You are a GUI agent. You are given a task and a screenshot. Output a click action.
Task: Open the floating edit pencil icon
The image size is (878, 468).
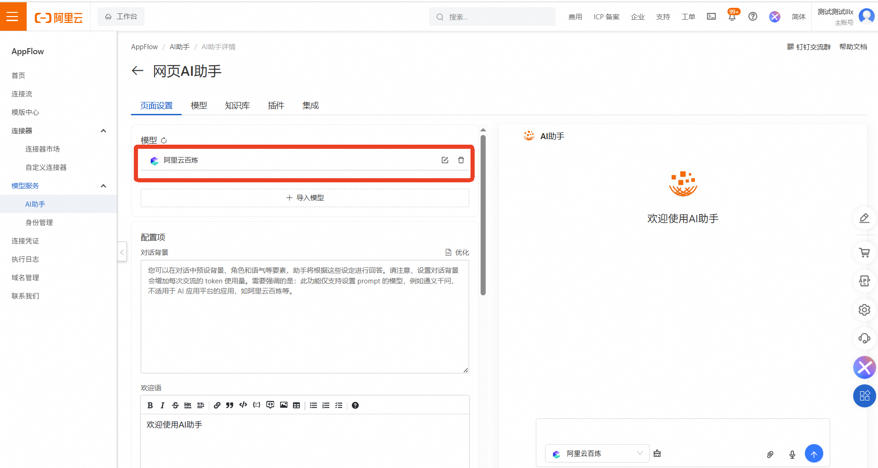865,218
